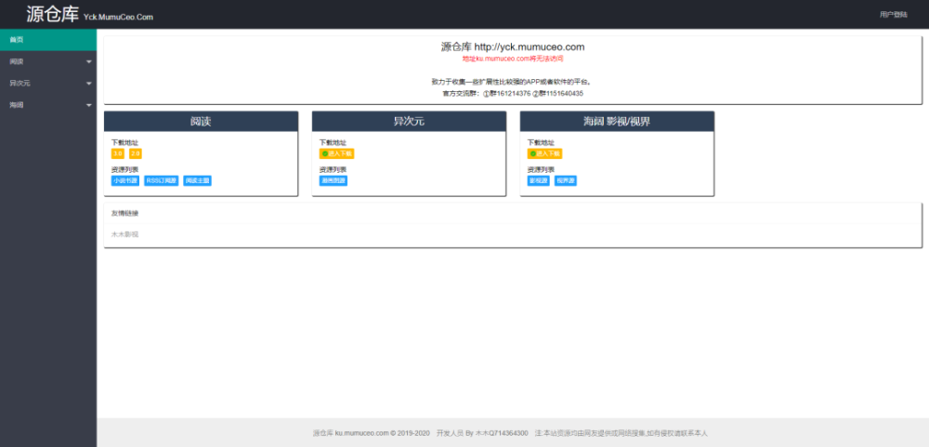The width and height of the screenshot is (929, 447).
Task: Open the 视界源 resource list
Action: [565, 181]
